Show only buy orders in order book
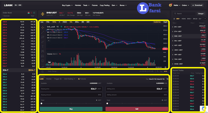This screenshot has height=113, width=208. (34, 13)
